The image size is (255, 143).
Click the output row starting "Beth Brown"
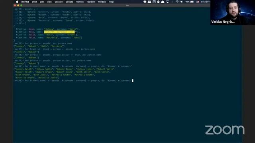click(x=55, y=75)
